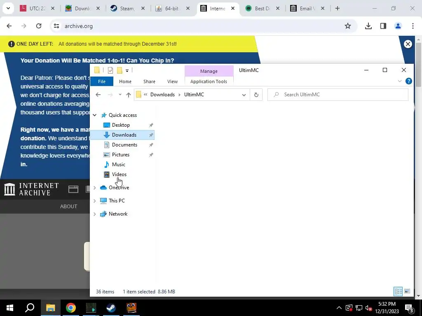
Task: Click New folder icon in quick access toolbar
Action: coord(120,70)
